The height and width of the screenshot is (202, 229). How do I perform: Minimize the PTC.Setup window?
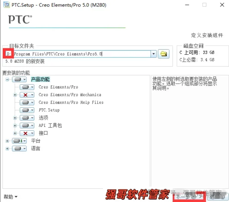pyautogui.click(x=187, y=5)
